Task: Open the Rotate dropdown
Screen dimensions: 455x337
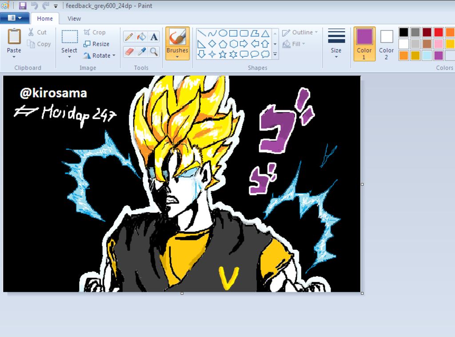Action: (x=100, y=56)
